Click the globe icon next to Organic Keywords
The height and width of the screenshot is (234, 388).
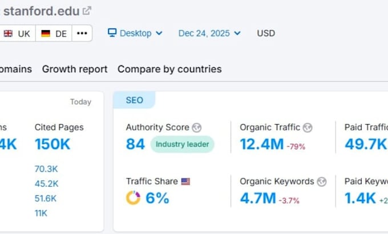coord(322,182)
